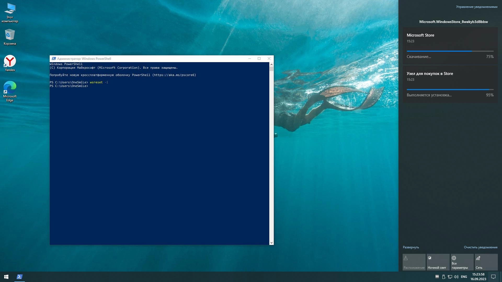Click Развернуть to expand quick actions
Viewport: 502px width, 282px height.
click(x=411, y=247)
